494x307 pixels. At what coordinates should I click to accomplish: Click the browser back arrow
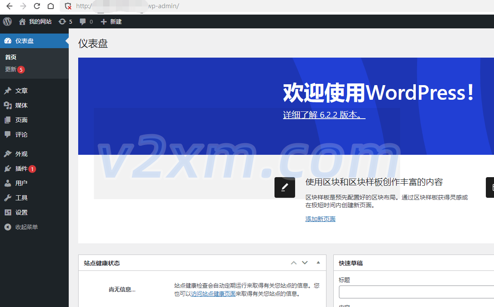click(9, 6)
